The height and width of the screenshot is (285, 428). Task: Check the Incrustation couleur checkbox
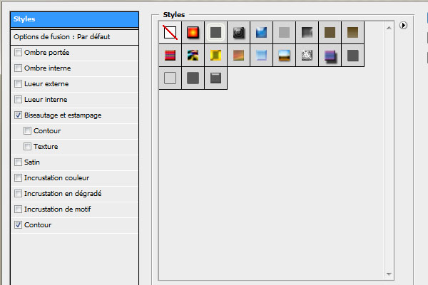pyautogui.click(x=18, y=178)
